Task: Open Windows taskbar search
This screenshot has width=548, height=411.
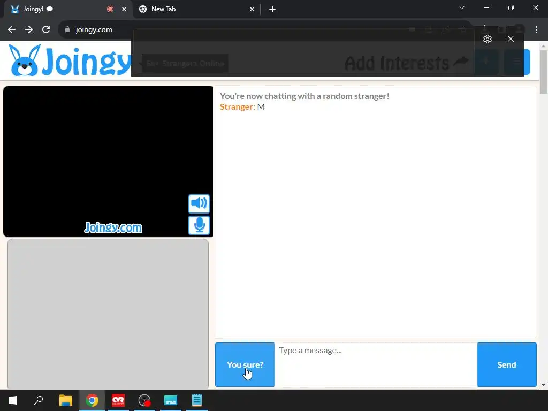Action: pos(39,400)
